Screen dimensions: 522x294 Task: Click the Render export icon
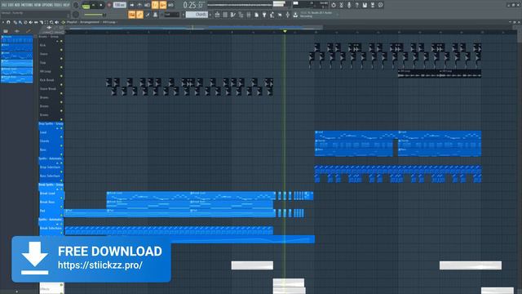point(373,5)
